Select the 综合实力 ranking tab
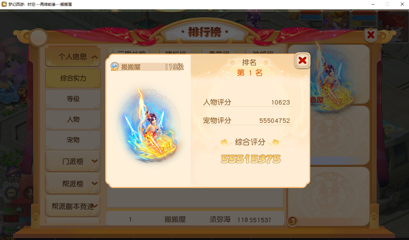This screenshot has height=240, width=409. (x=73, y=78)
